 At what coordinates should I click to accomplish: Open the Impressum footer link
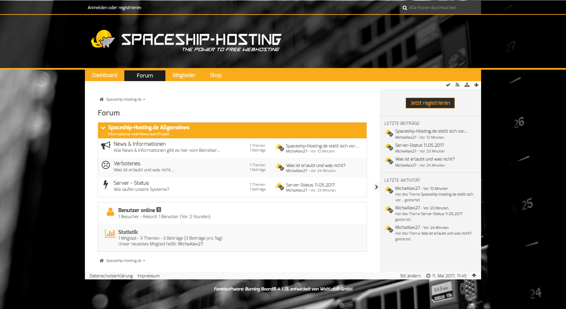148,276
